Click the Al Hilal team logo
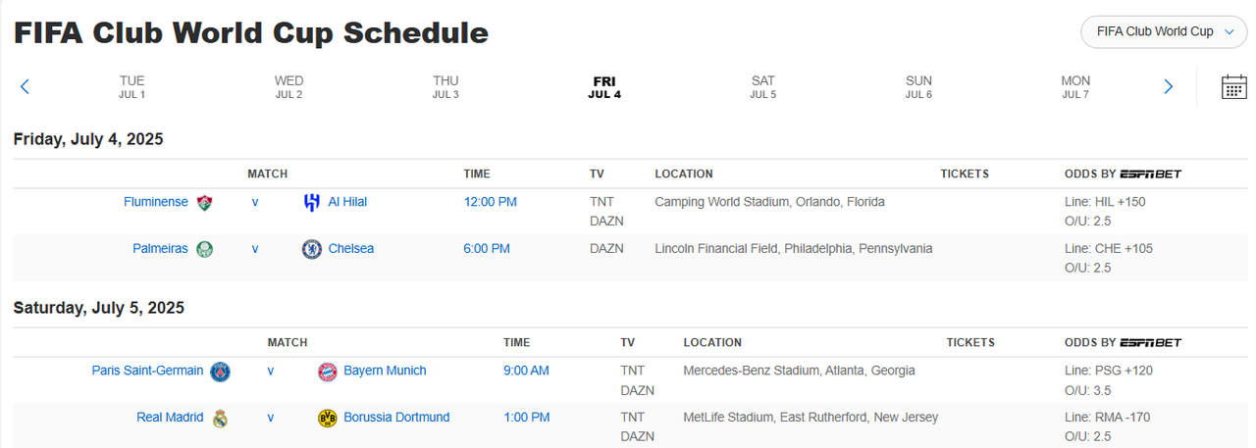Image resolution: width=1256 pixels, height=448 pixels. pos(312,203)
